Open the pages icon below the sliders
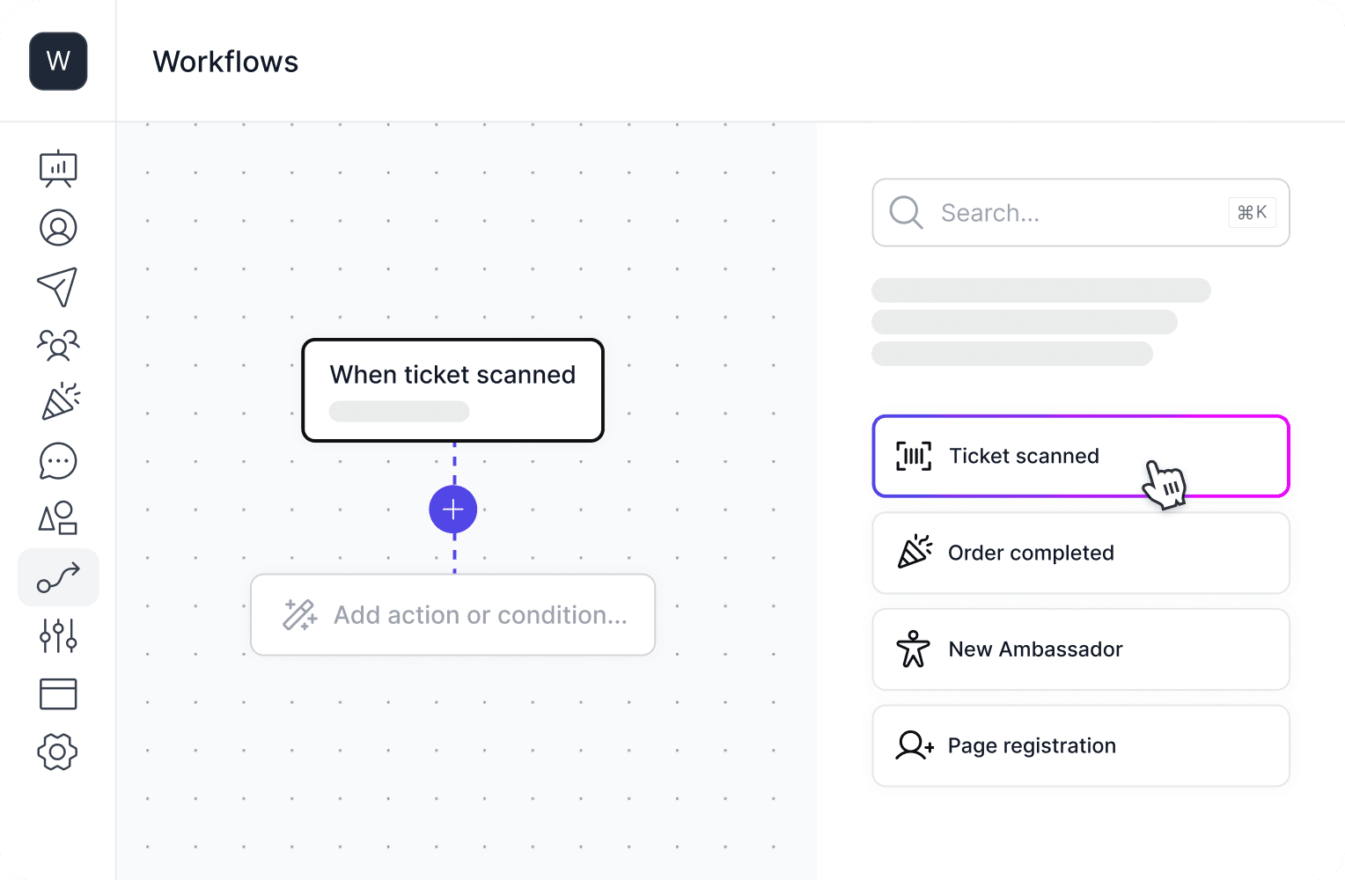Viewport: 1345px width, 880px height. (58, 694)
